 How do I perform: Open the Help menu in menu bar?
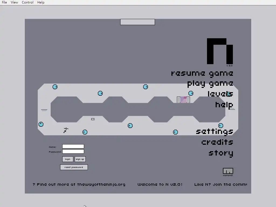pyautogui.click(x=41, y=2)
